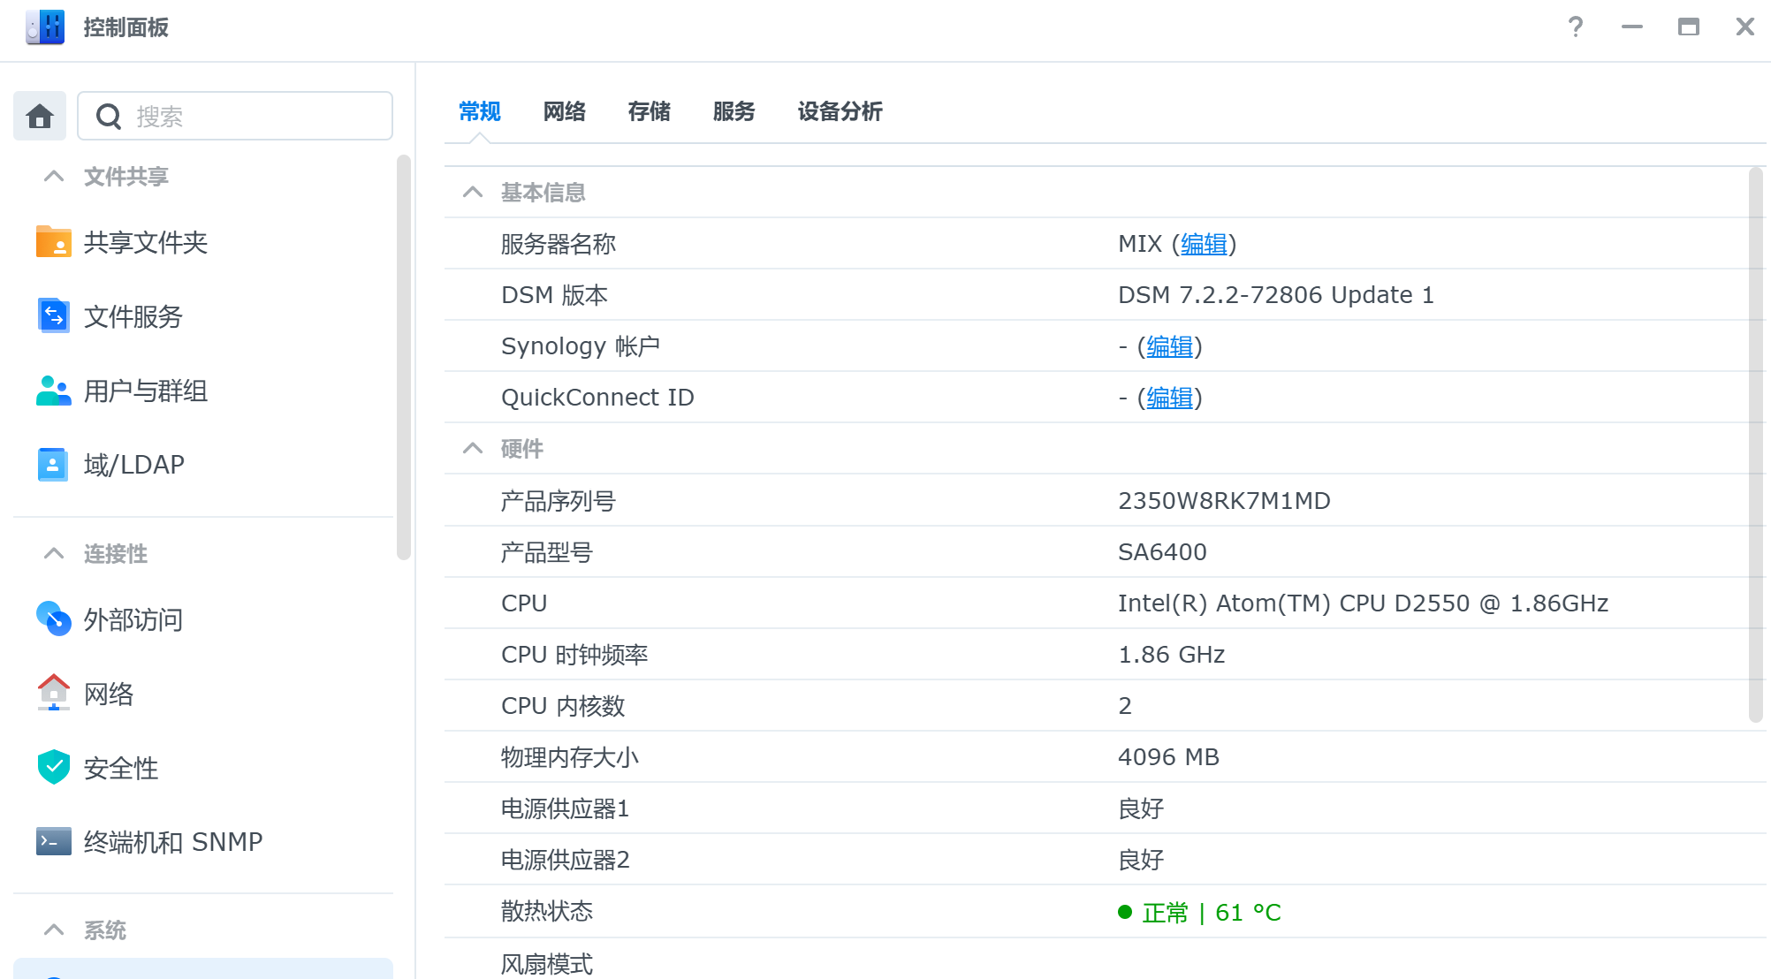
Task: Collapse the 文件共享 sidebar section
Action: (54, 176)
